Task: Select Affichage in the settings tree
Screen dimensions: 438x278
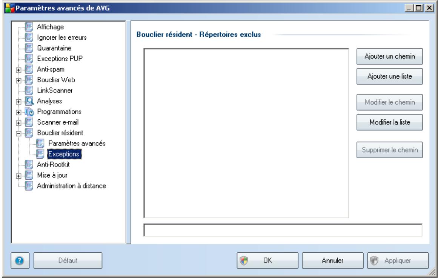Action: point(50,27)
